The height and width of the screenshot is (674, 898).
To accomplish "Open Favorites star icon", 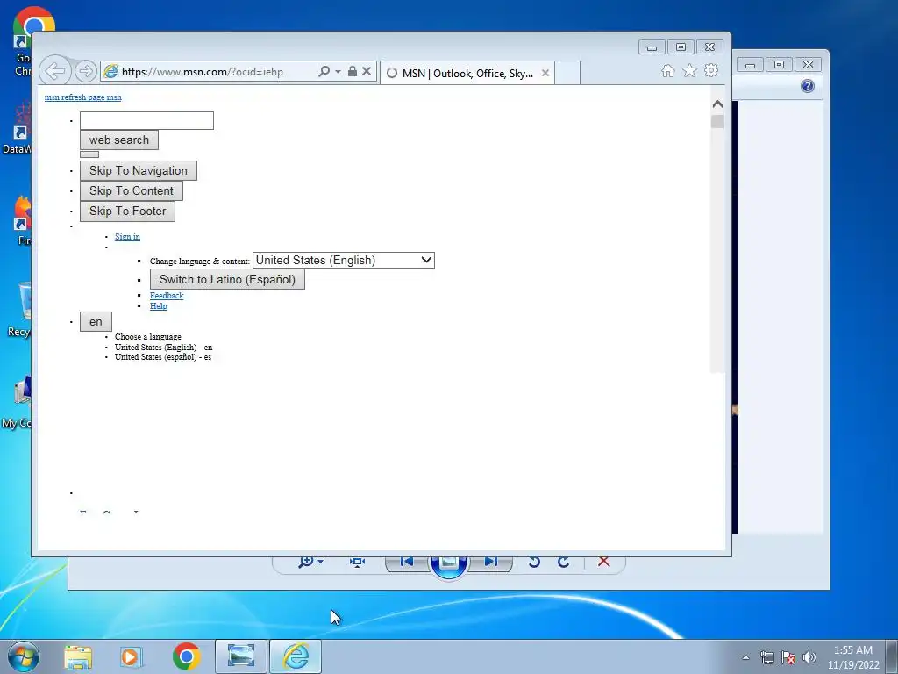I will (x=689, y=70).
